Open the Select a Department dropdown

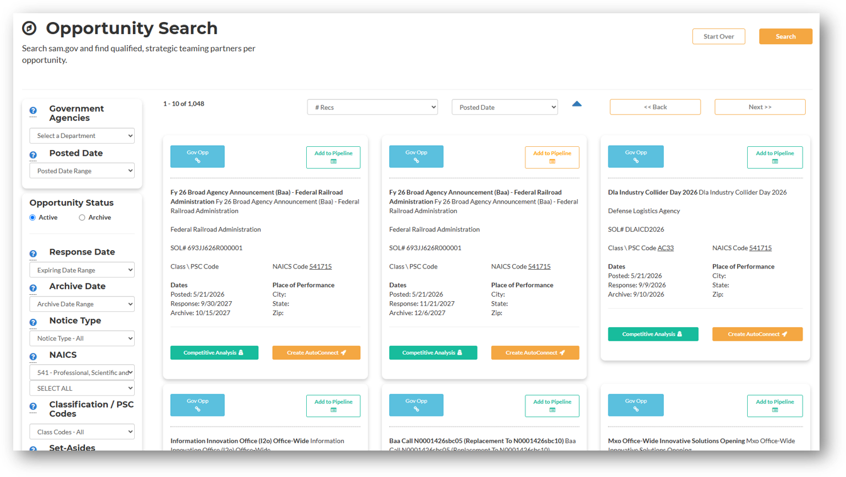(x=82, y=135)
